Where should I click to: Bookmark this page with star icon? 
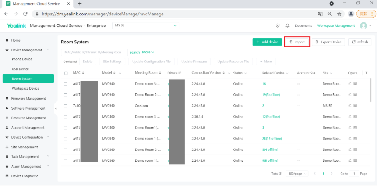point(339,14)
